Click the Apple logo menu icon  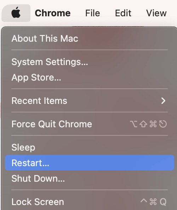pyautogui.click(x=16, y=13)
